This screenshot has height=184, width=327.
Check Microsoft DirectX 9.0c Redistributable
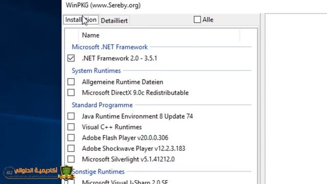pos(71,93)
